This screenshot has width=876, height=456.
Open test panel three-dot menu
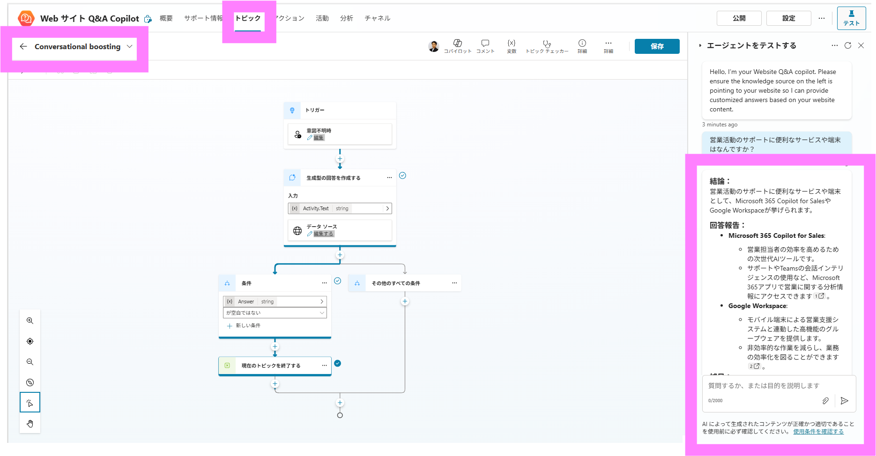tap(835, 45)
